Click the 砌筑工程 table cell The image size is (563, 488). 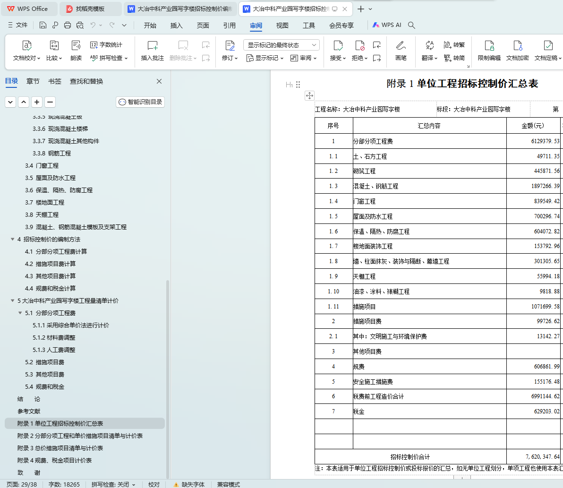[x=429, y=171]
